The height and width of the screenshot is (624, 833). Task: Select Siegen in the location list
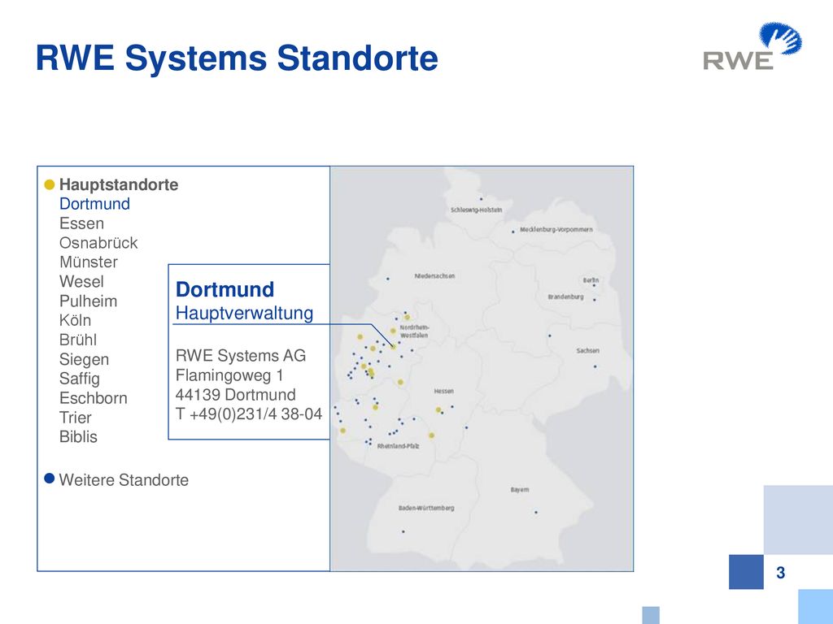click(84, 360)
